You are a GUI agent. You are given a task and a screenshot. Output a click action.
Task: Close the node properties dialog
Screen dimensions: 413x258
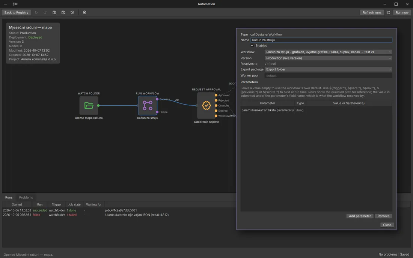click(387, 225)
